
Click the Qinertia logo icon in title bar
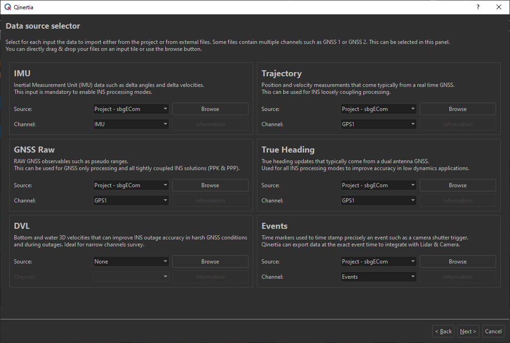(x=7, y=7)
